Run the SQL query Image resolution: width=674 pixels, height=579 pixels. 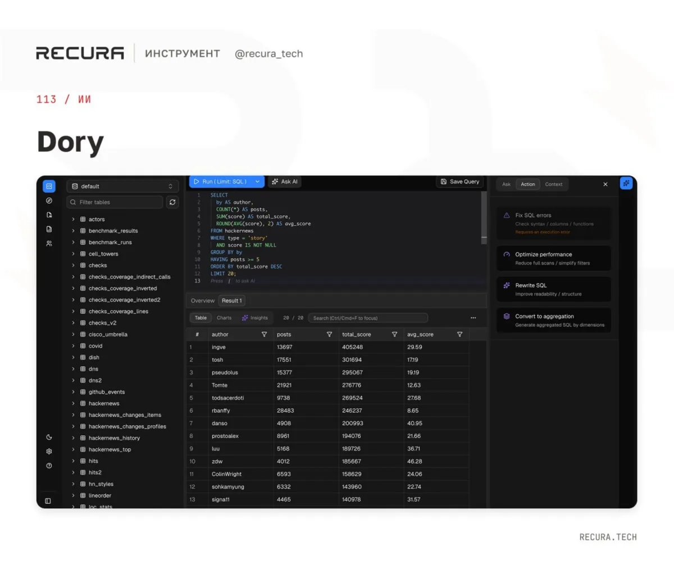[220, 181]
